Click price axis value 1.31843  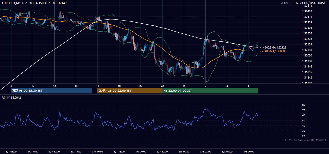point(307,78)
